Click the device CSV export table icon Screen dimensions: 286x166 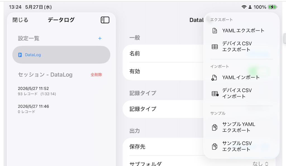point(215,47)
